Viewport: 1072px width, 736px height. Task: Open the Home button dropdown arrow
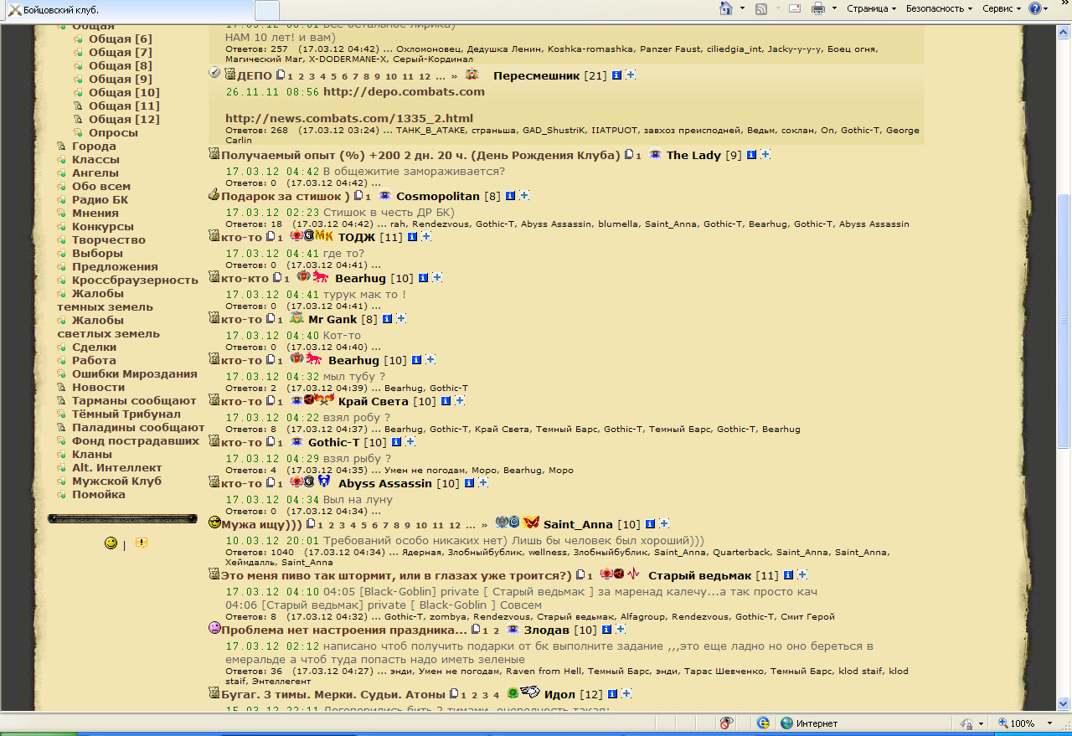point(742,9)
